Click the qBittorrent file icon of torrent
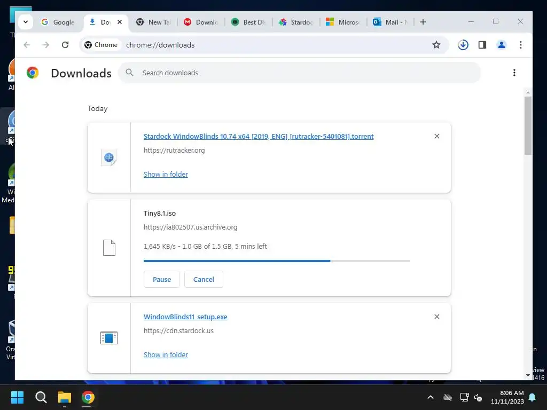The height and width of the screenshot is (410, 547). coord(109,157)
